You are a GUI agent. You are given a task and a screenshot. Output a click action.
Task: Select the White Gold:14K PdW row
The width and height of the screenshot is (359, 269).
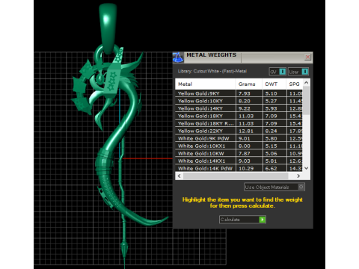click(239, 168)
